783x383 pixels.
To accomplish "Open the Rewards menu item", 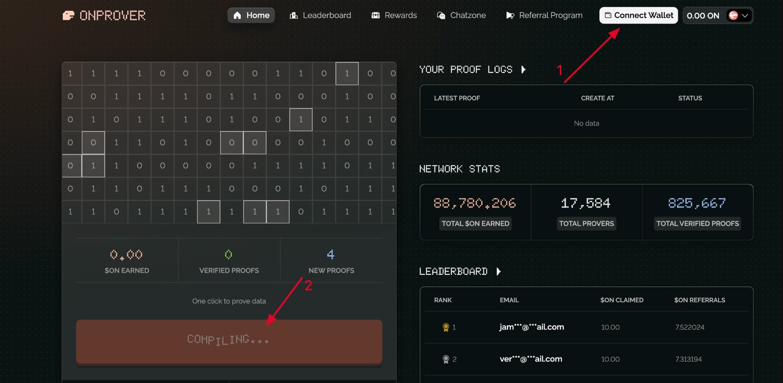I will pos(400,16).
